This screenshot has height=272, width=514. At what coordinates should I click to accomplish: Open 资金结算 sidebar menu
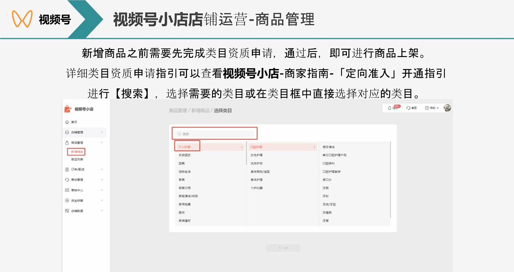(x=77, y=201)
